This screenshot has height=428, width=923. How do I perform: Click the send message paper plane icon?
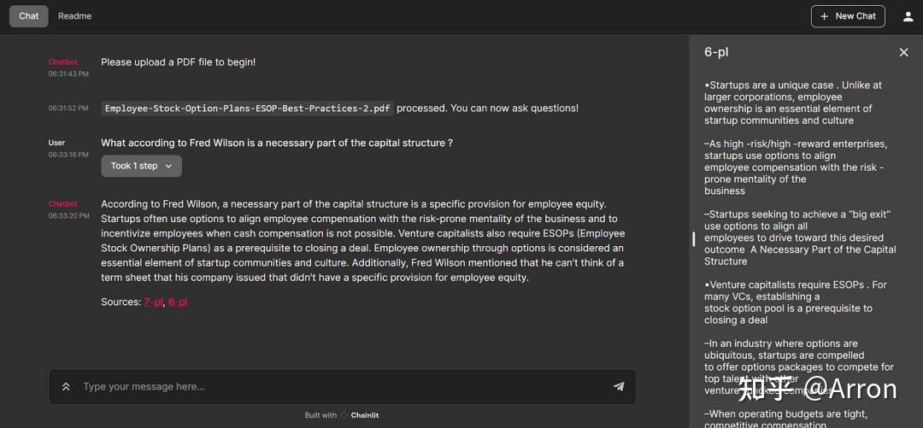tap(619, 387)
